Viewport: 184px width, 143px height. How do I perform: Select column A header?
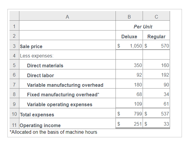point(67,16)
